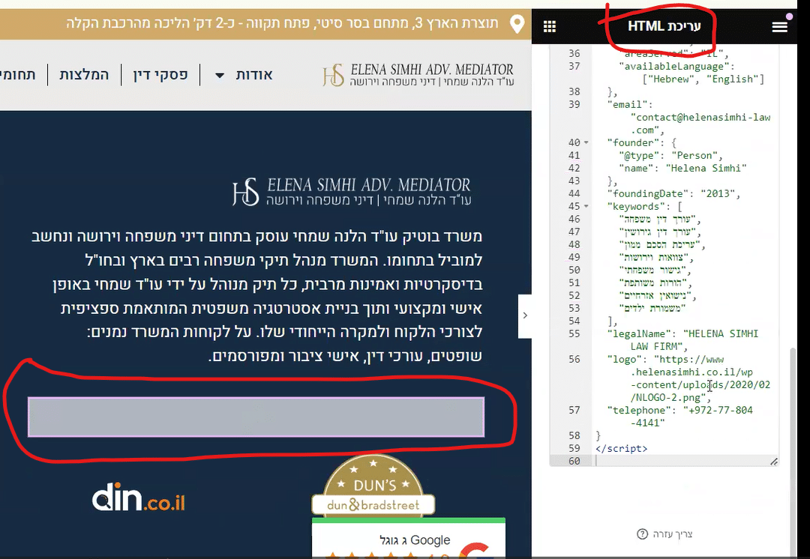
Task: Click the "logo" URL code line
Action: pyautogui.click(x=688, y=378)
